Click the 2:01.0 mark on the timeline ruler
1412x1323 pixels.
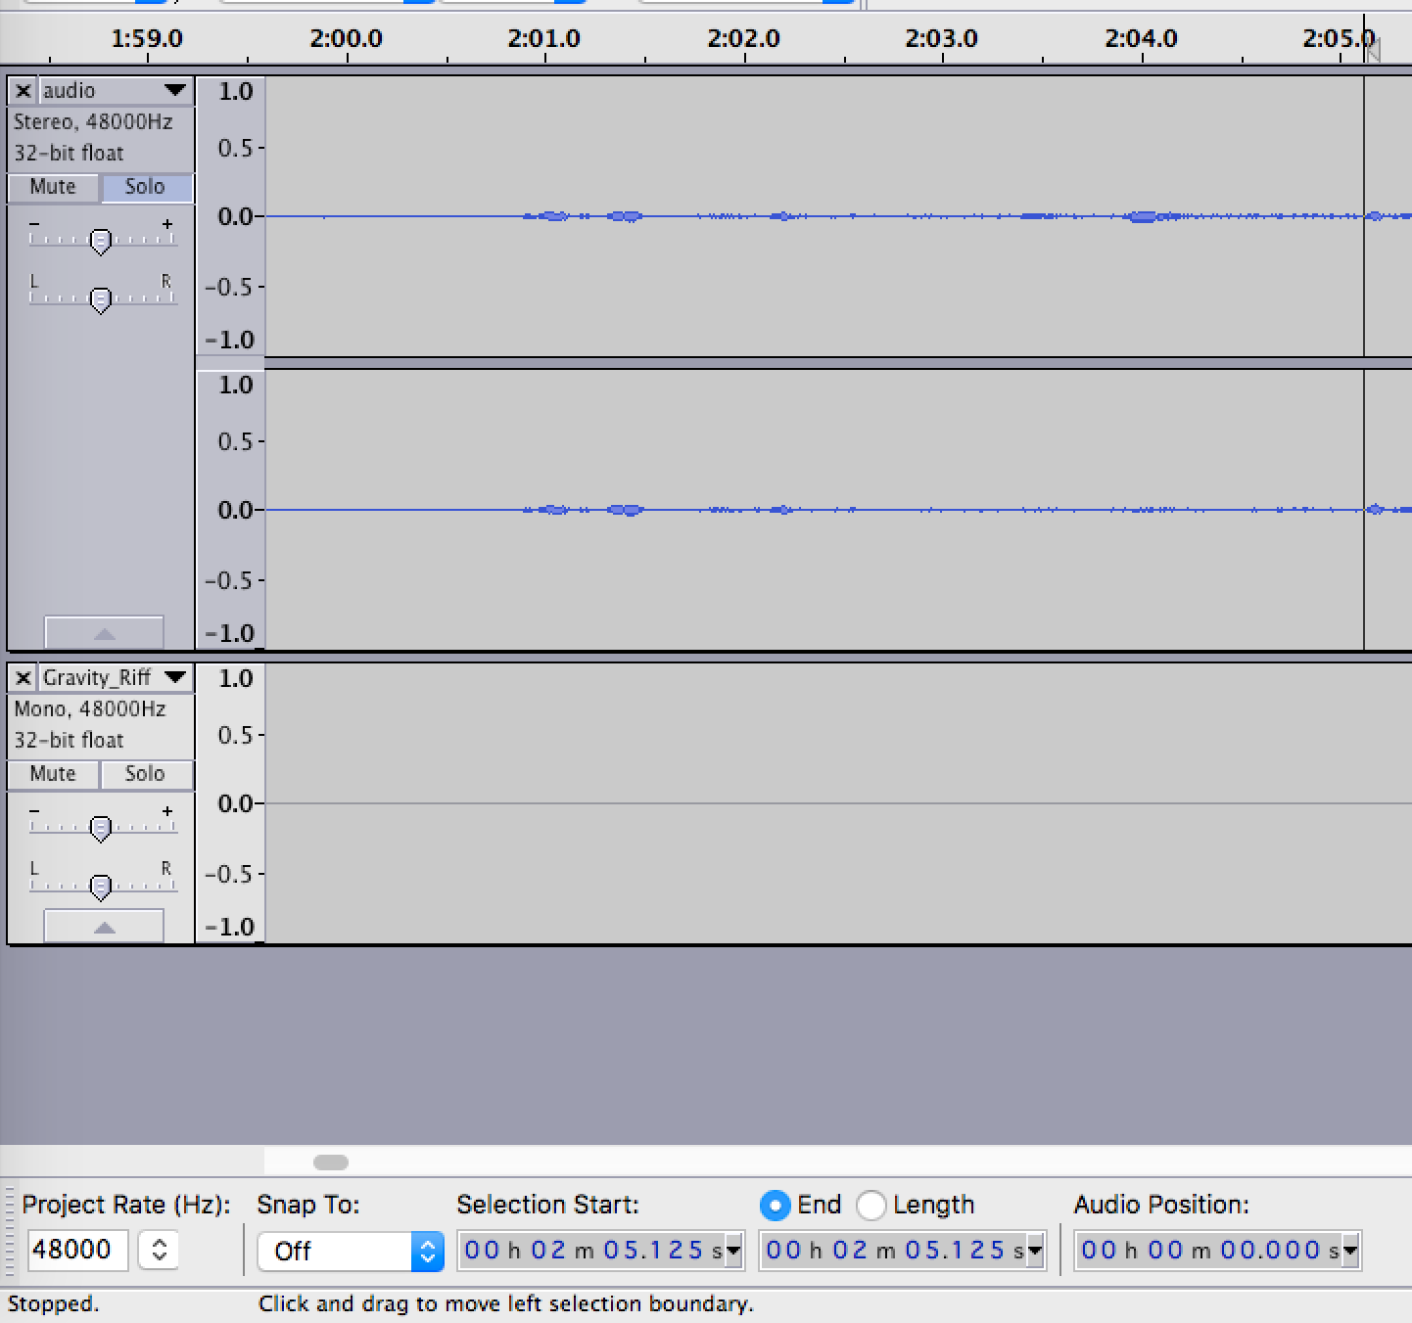[544, 39]
